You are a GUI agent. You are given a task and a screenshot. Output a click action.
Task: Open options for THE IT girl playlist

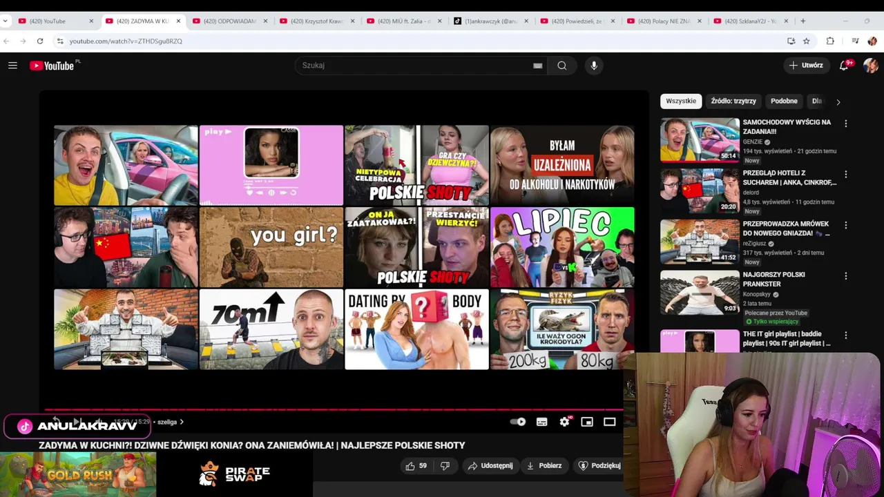[x=845, y=335]
